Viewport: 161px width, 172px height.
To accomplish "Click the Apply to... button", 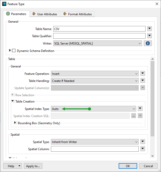I will [x=33, y=166].
